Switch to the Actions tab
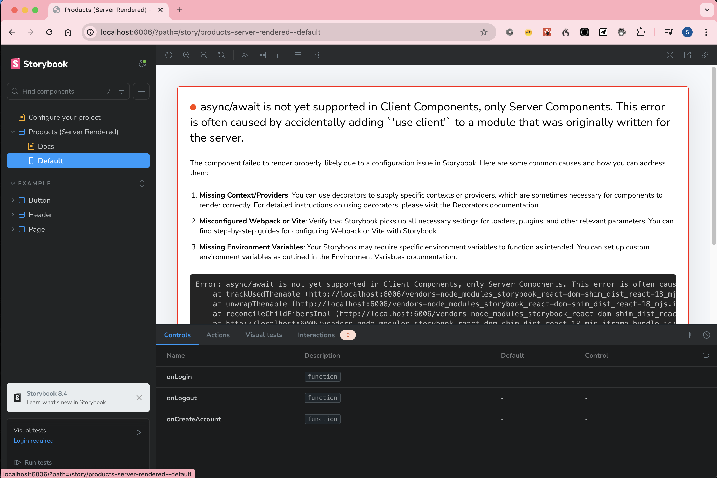Image resolution: width=717 pixels, height=478 pixels. point(218,335)
